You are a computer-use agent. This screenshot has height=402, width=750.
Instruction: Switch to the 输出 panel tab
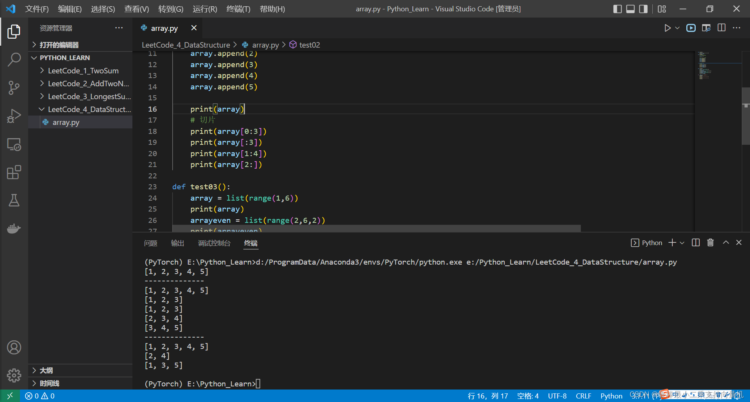(x=177, y=243)
